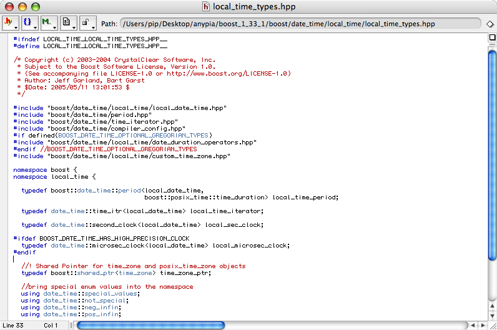497x330 pixels.
Task: Click the vertical scrollbar down arrow
Action: 492,316
